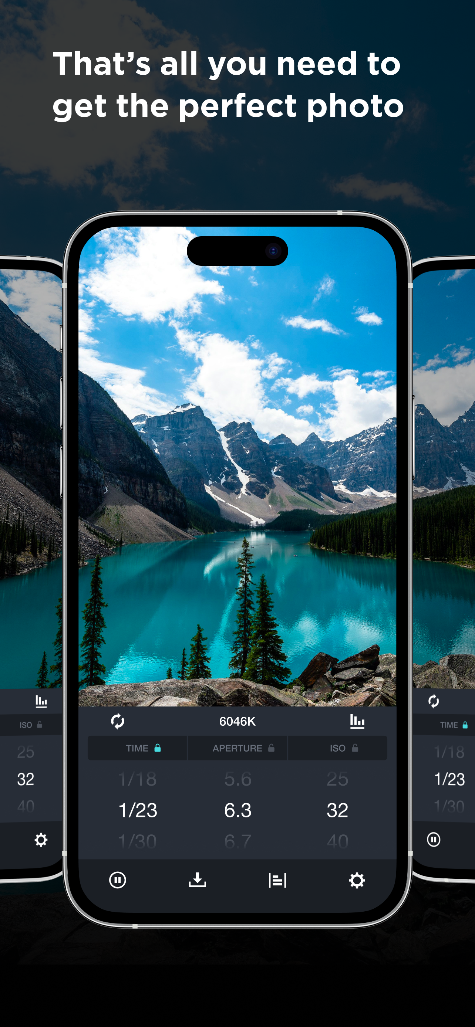475x1027 pixels.
Task: Select ISO 32 on left phone
Action: pyautogui.click(x=26, y=779)
